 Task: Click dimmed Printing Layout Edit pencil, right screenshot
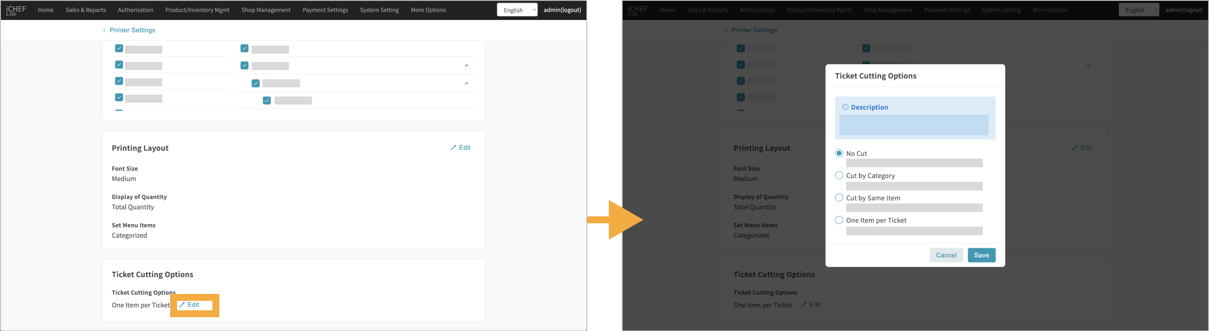1075,148
